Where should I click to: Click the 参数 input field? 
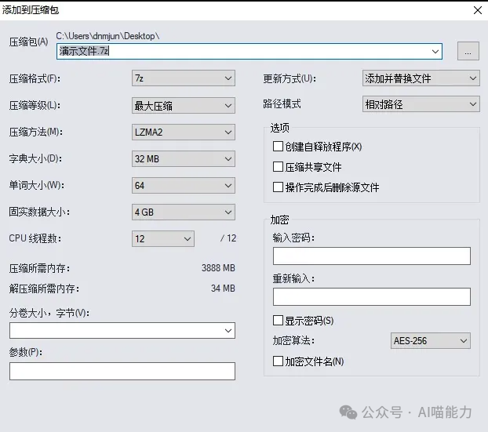tap(122, 371)
